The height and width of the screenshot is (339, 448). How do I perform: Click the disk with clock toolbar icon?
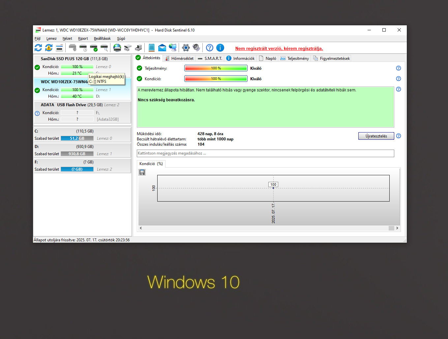click(83, 48)
